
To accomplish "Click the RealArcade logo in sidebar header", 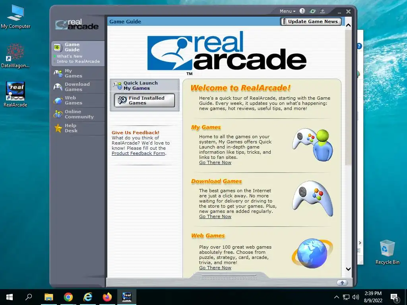I will point(77,24).
